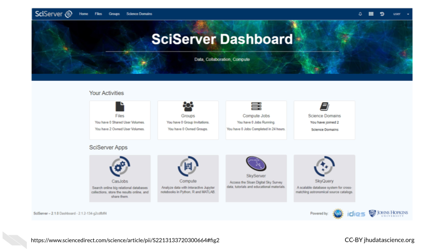Click the SciServer logo

click(54, 14)
